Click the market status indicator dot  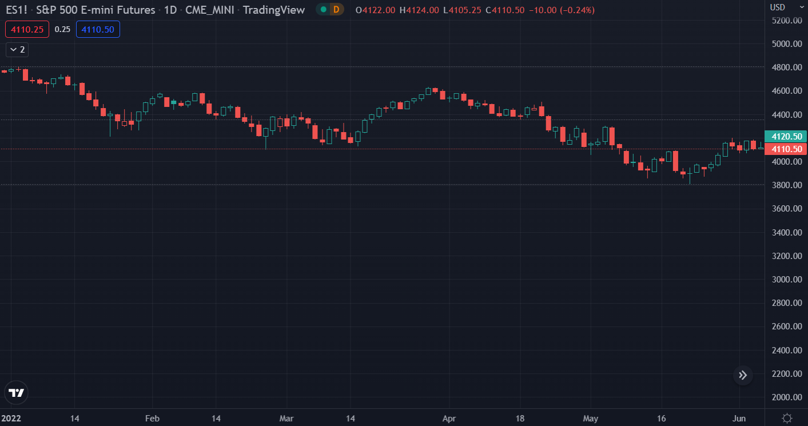click(323, 10)
